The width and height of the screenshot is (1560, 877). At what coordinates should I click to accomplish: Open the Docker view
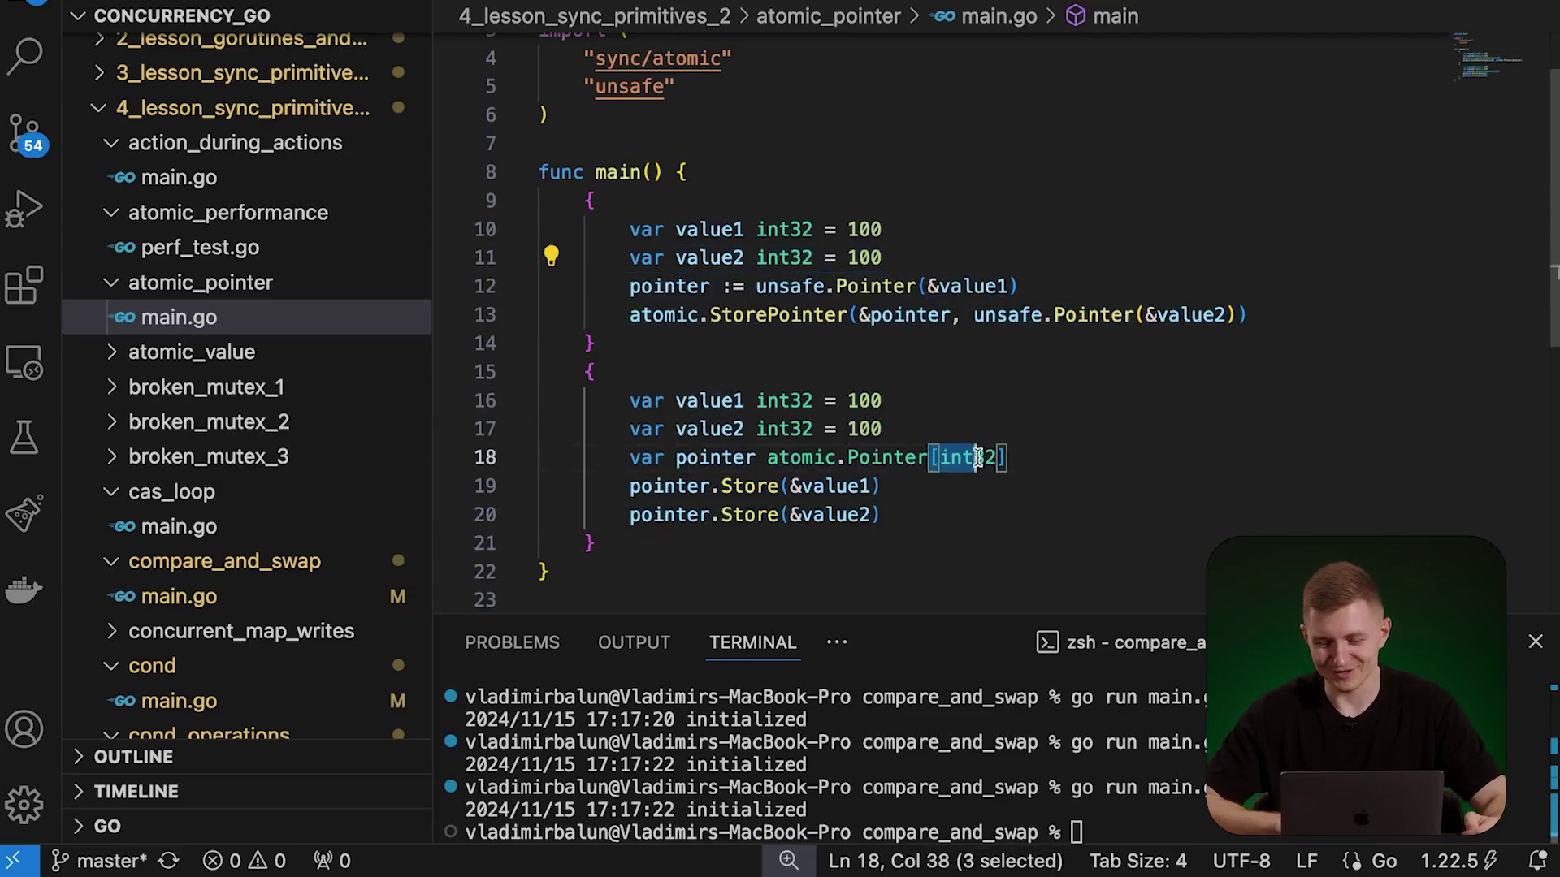click(24, 590)
